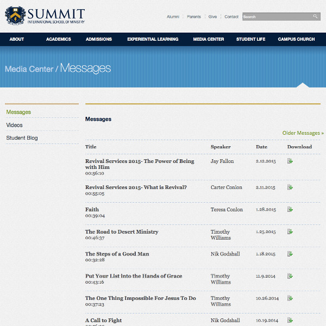Click speaker name Teresa Conlon

click(x=227, y=210)
